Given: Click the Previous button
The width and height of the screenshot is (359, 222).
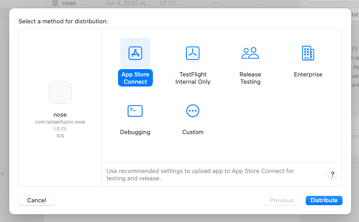Looking at the screenshot, I should [x=281, y=200].
